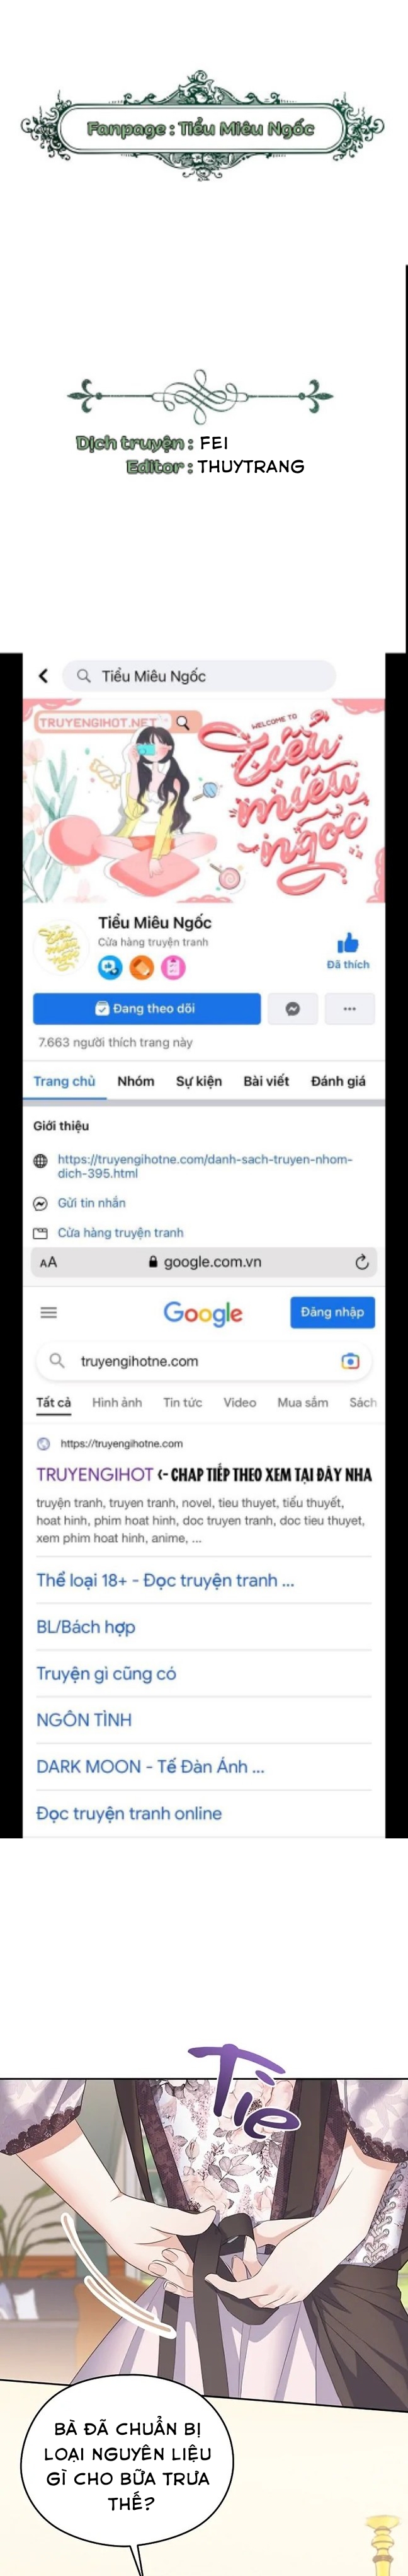The width and height of the screenshot is (408, 2576).
Task: Switch to the Đánh giá tab
Action: pyautogui.click(x=338, y=1081)
